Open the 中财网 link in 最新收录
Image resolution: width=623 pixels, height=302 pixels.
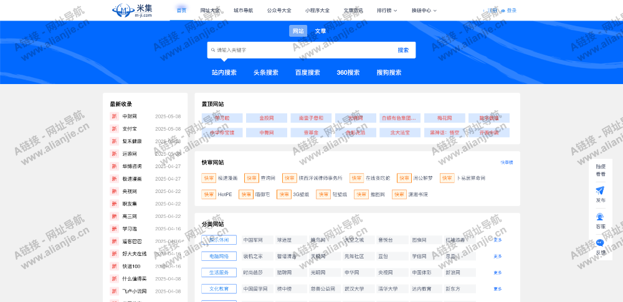coord(130,116)
